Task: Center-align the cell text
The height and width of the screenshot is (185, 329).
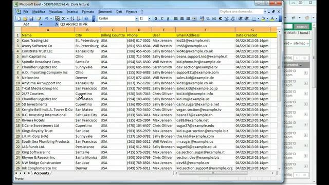Action: 182,18
